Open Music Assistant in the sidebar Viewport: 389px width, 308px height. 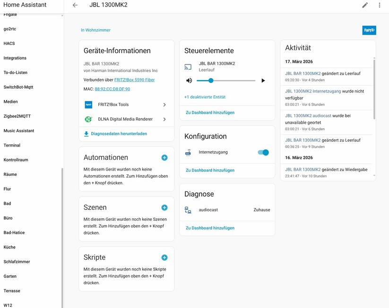[x=19, y=131]
